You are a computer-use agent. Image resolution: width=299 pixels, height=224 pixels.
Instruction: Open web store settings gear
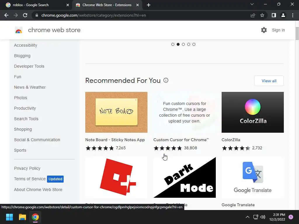[x=264, y=30]
